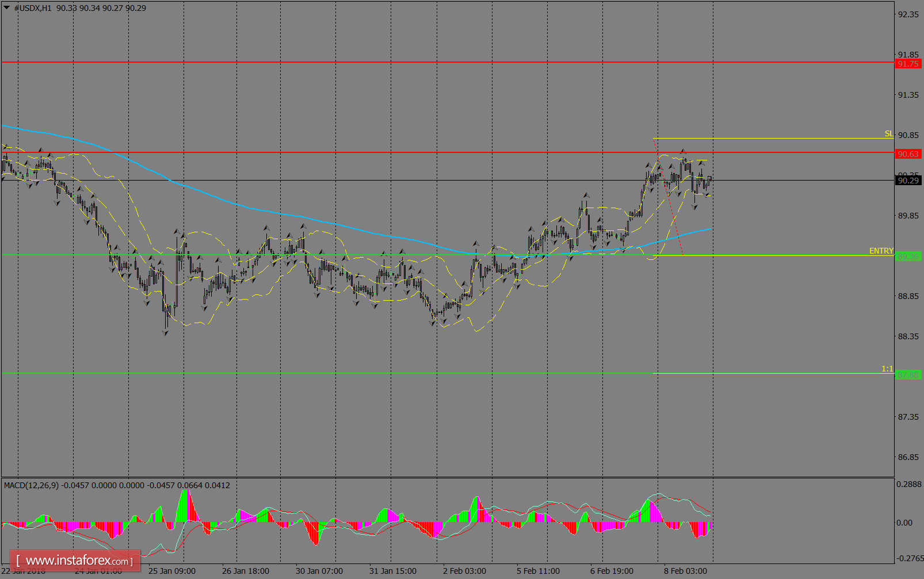Open the instaforex.com watermark link
The width and height of the screenshot is (924, 579).
[x=75, y=560]
